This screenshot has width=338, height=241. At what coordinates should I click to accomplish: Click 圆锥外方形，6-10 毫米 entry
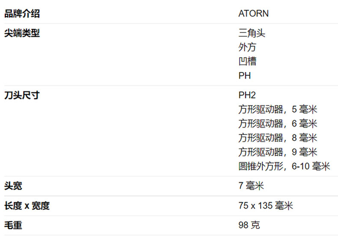point(284,166)
